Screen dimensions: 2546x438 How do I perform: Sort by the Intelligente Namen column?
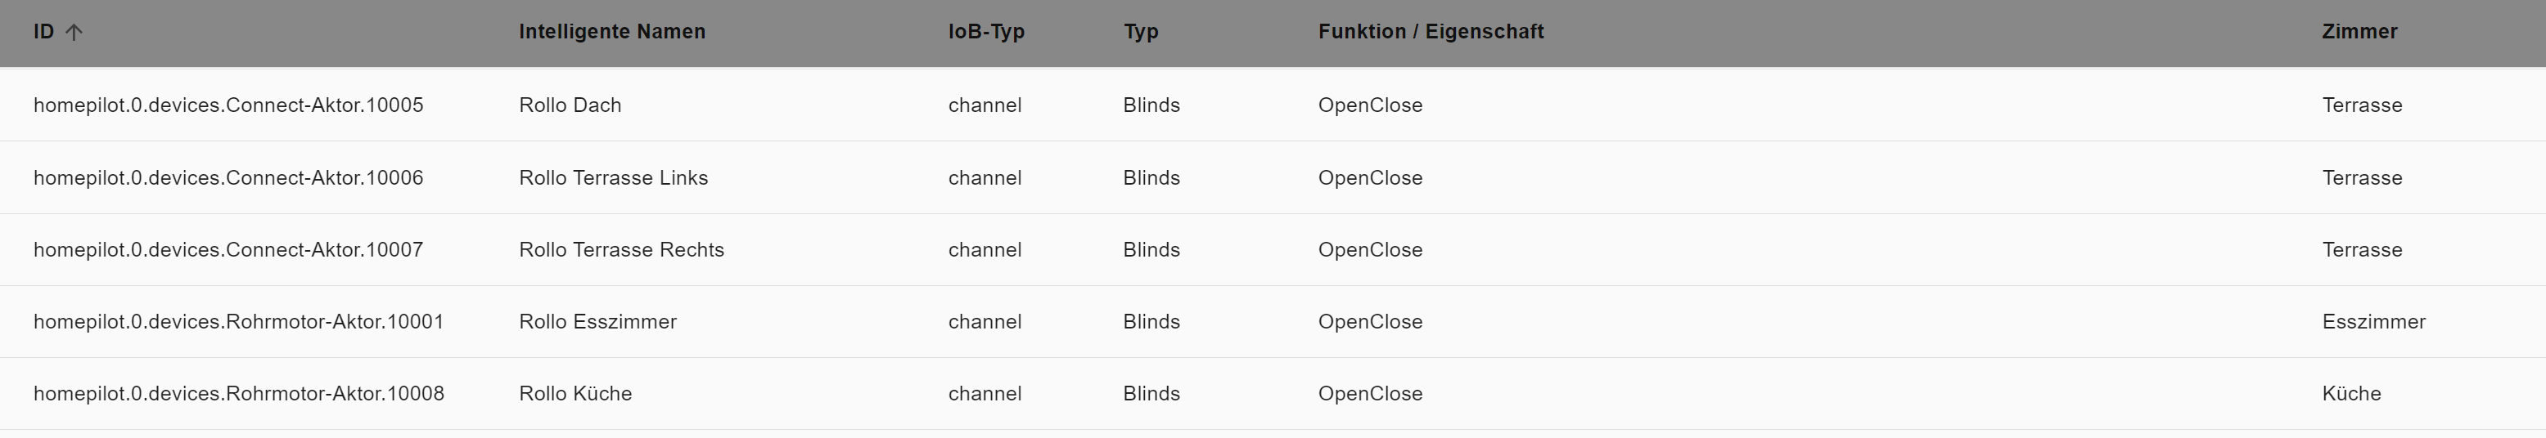[612, 32]
